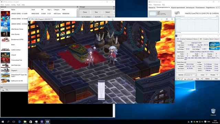Open the System menu in RPCS3
This screenshot has width=220, height=124.
tap(7, 5)
